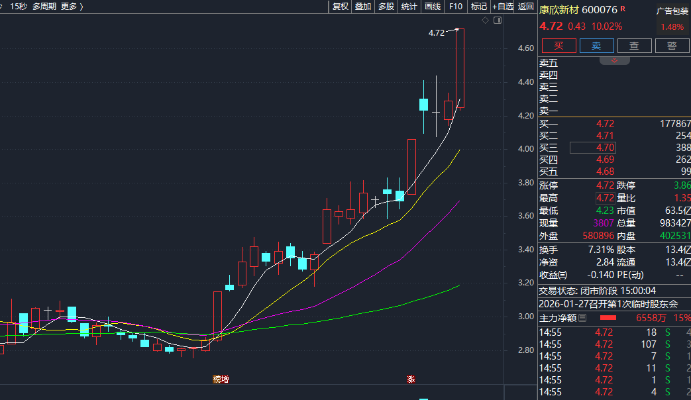Expand order book with the red double-chevron
The image size is (691, 400).
[x=614, y=60]
